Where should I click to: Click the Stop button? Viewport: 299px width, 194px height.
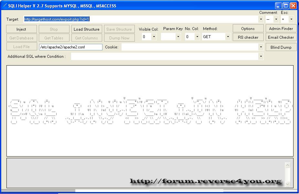coord(54,29)
